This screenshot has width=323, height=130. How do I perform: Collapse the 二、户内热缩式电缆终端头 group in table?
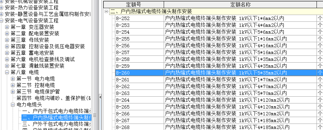pyautogui.click(x=106, y=12)
